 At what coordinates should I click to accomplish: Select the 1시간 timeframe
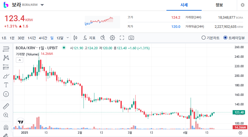coord(32,38)
